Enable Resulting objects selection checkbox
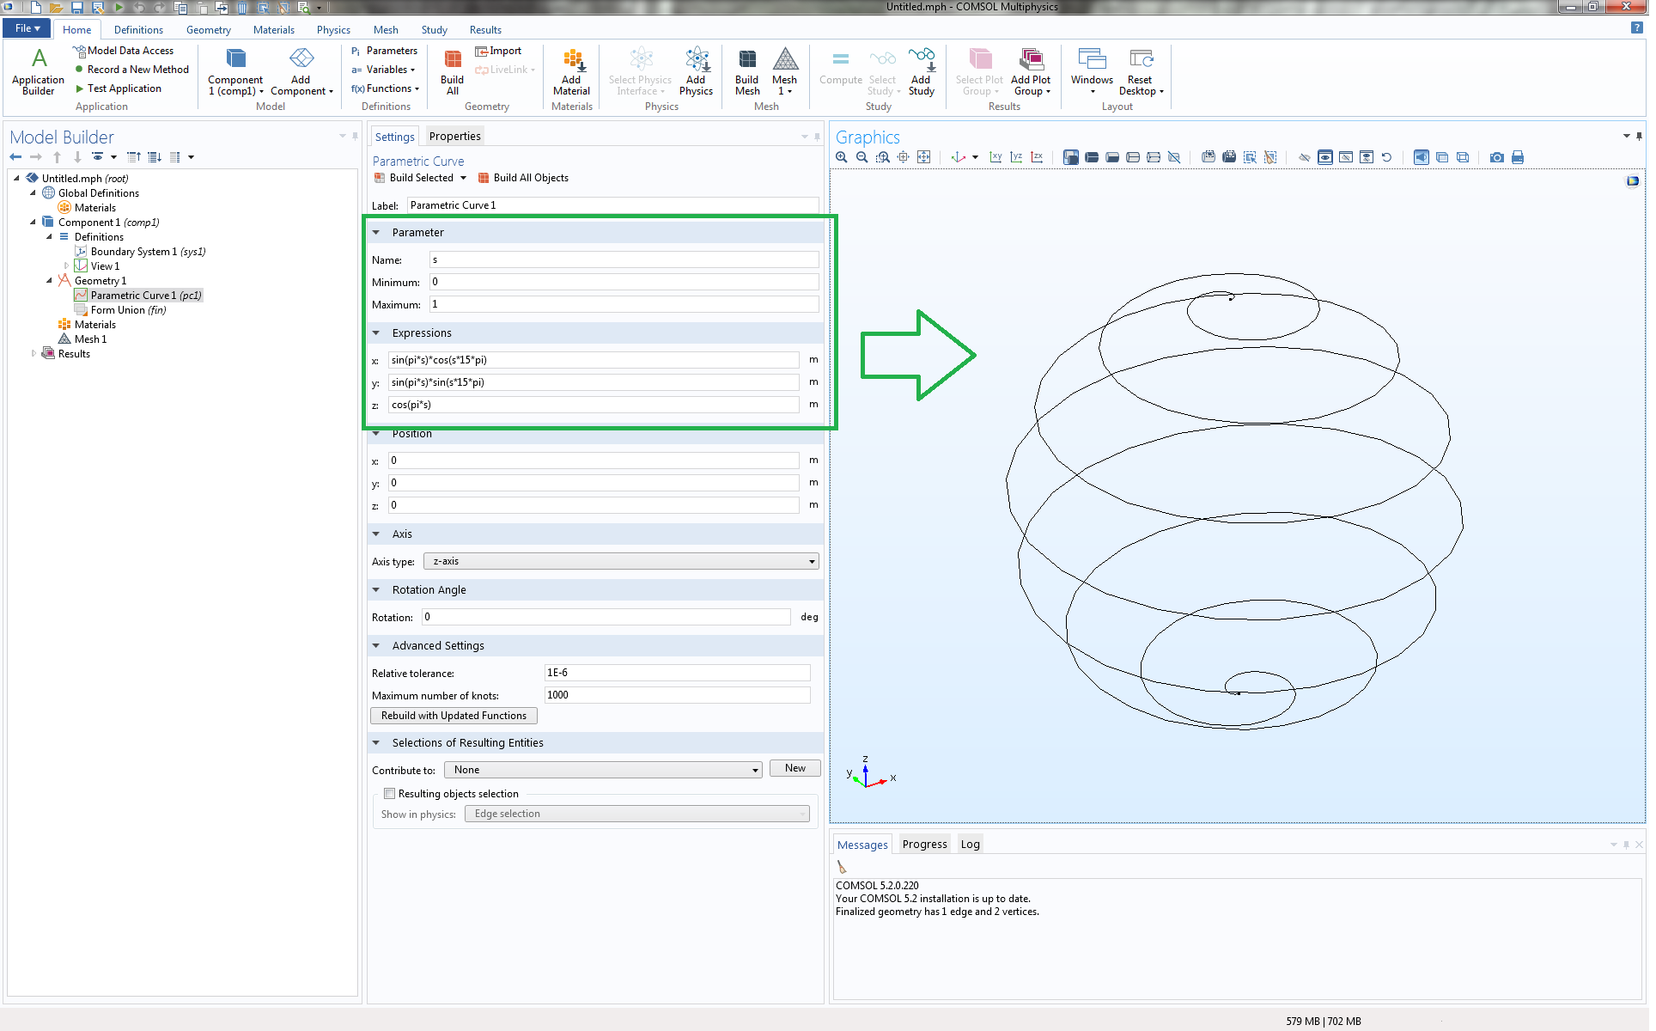 pos(390,794)
